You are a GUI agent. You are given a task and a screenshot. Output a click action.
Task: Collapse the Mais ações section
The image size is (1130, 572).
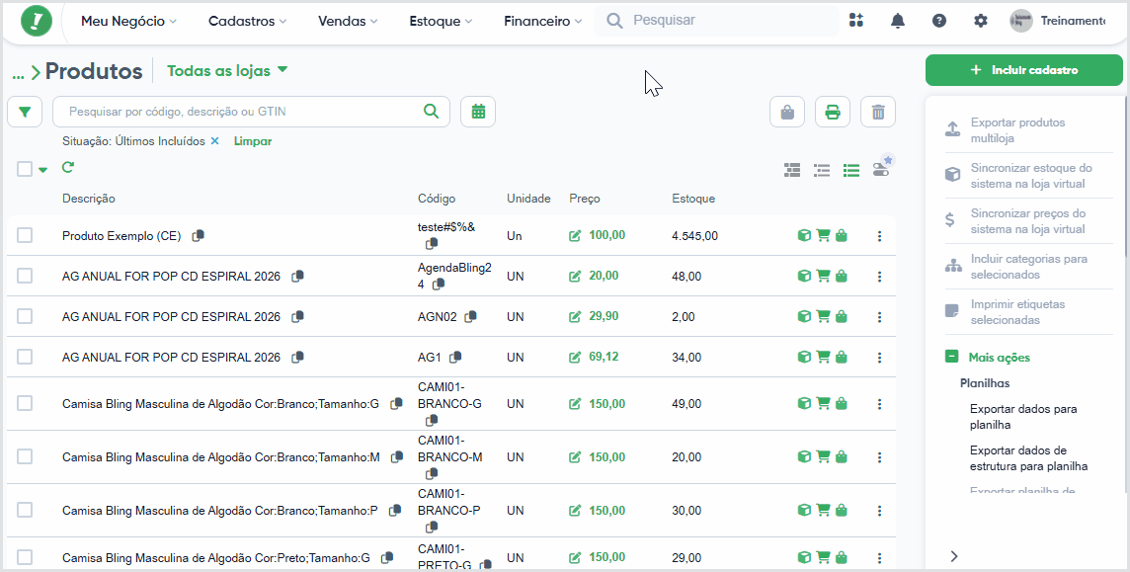pos(951,357)
